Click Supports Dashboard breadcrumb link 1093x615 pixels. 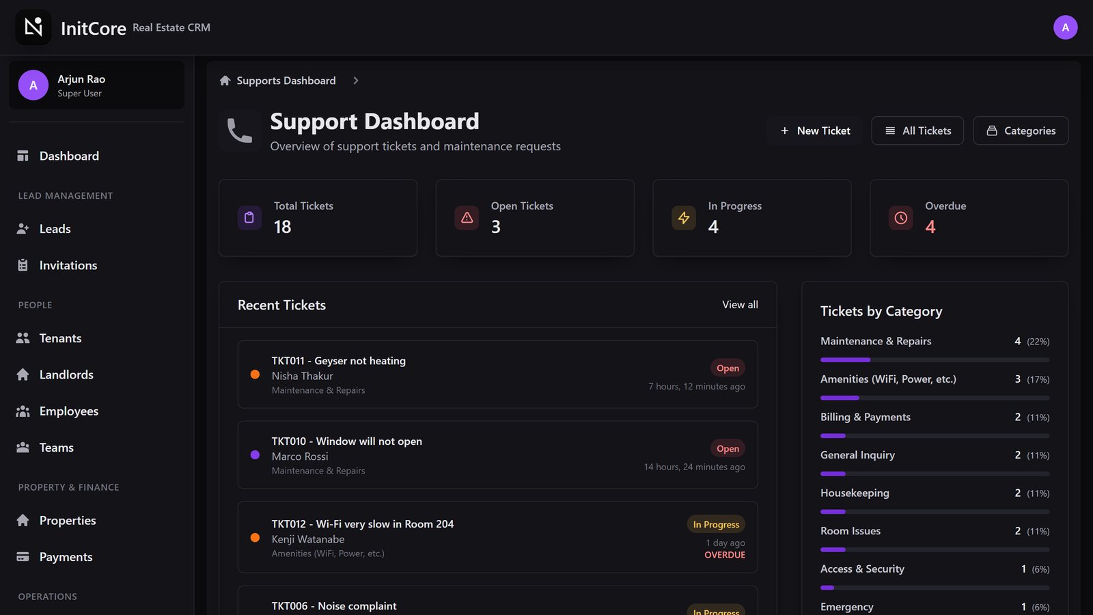[286, 81]
